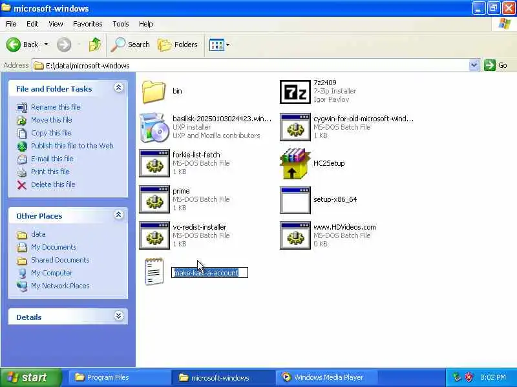Image resolution: width=517 pixels, height=387 pixels.
Task: Click Copy this file link
Action: [x=51, y=133]
